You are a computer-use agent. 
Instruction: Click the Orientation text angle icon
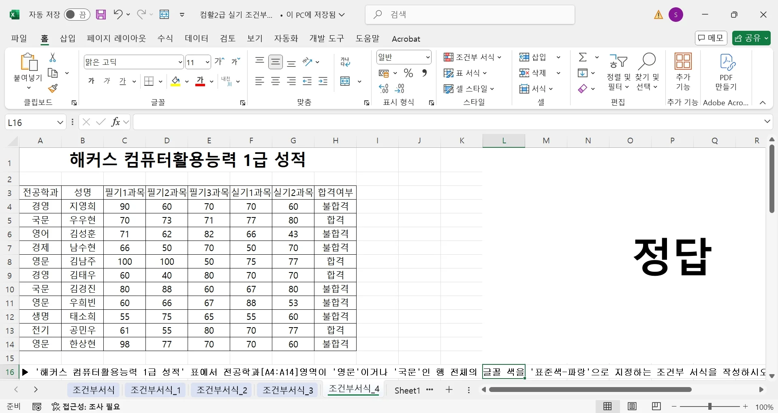coord(308,62)
